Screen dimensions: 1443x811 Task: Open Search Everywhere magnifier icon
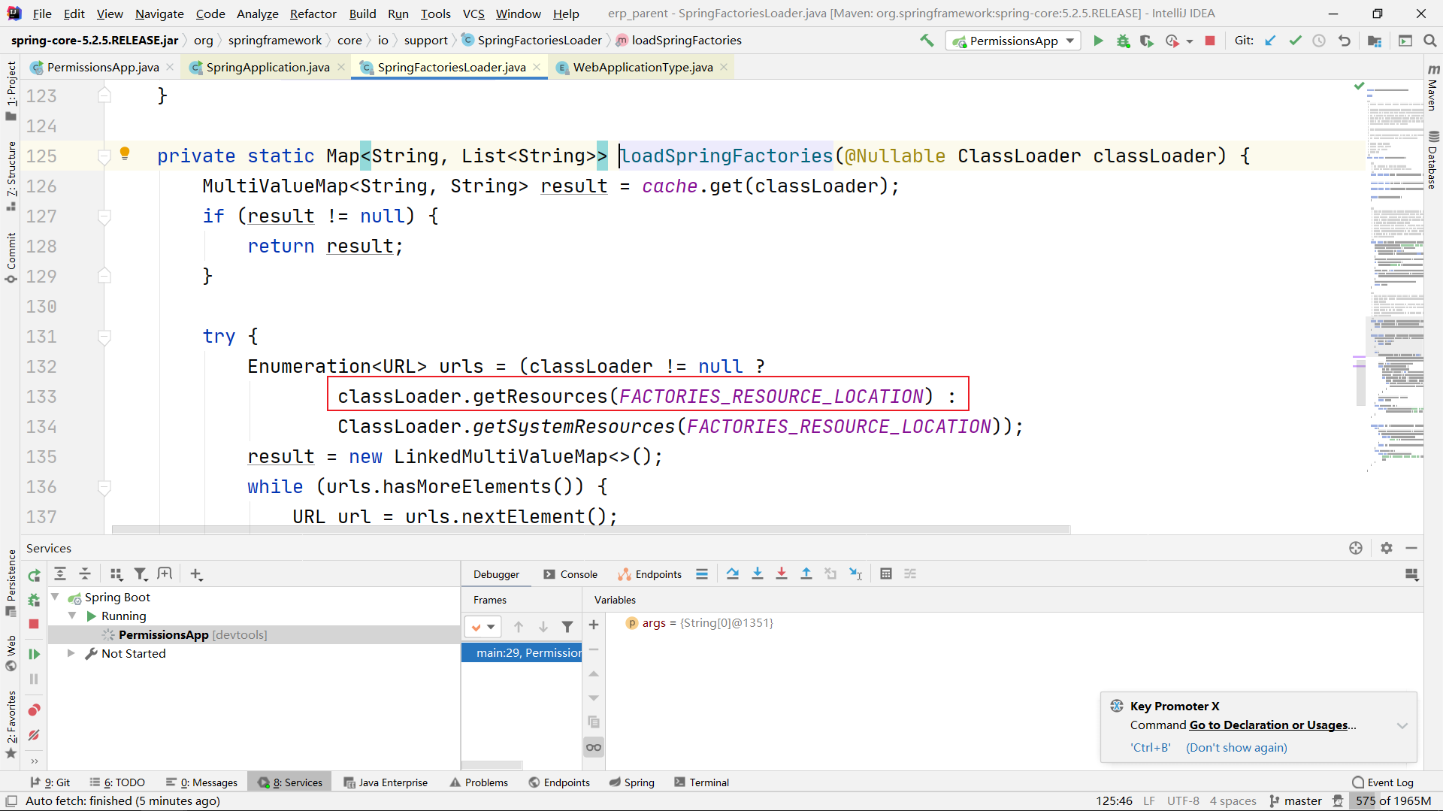[1429, 41]
